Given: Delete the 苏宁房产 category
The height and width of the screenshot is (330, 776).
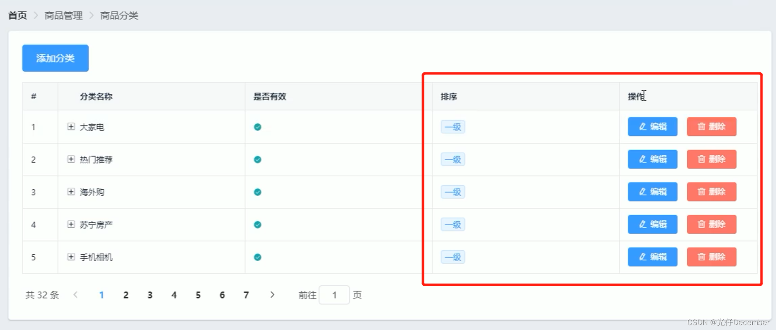Looking at the screenshot, I should 712,224.
